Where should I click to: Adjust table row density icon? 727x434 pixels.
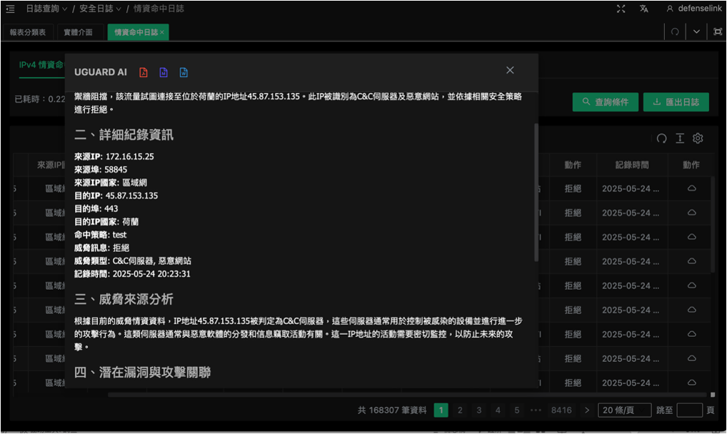click(x=680, y=138)
